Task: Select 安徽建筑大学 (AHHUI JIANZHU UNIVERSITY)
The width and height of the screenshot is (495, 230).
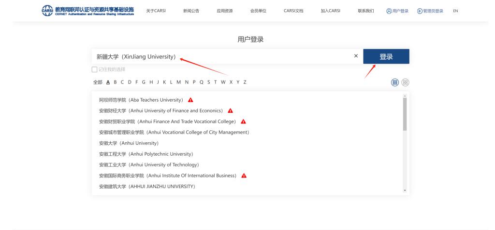Action: tap(147, 187)
